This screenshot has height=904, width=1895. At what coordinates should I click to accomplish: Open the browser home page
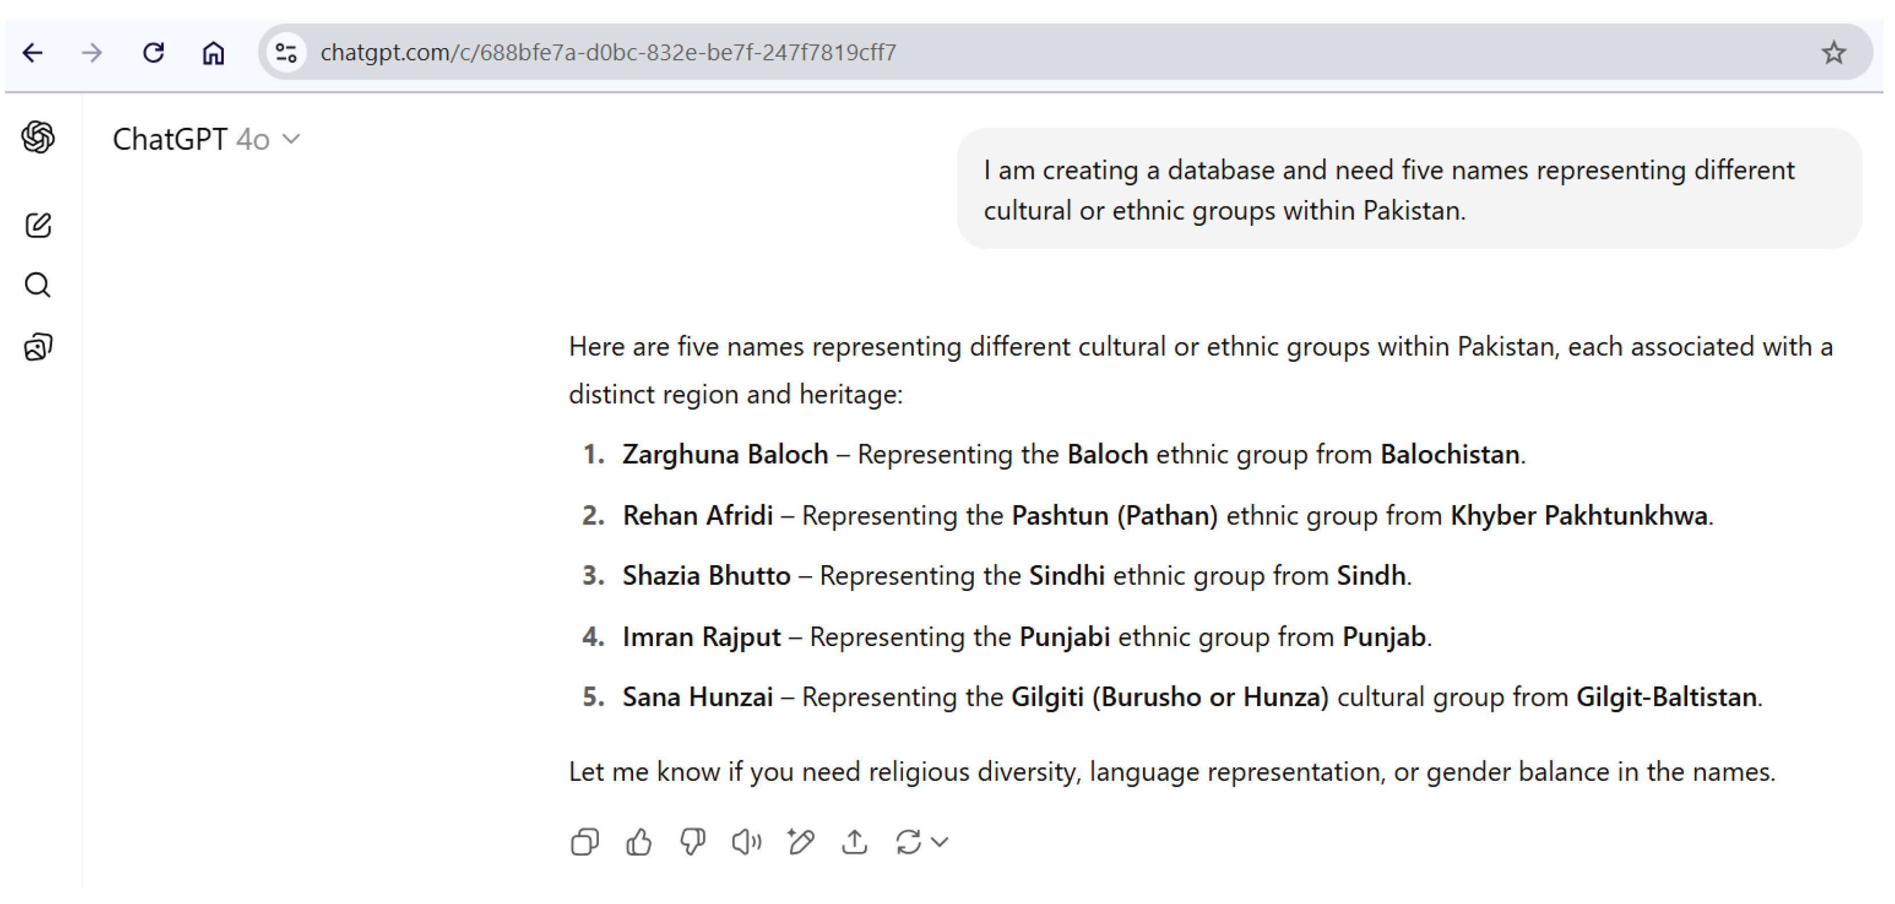(x=213, y=53)
